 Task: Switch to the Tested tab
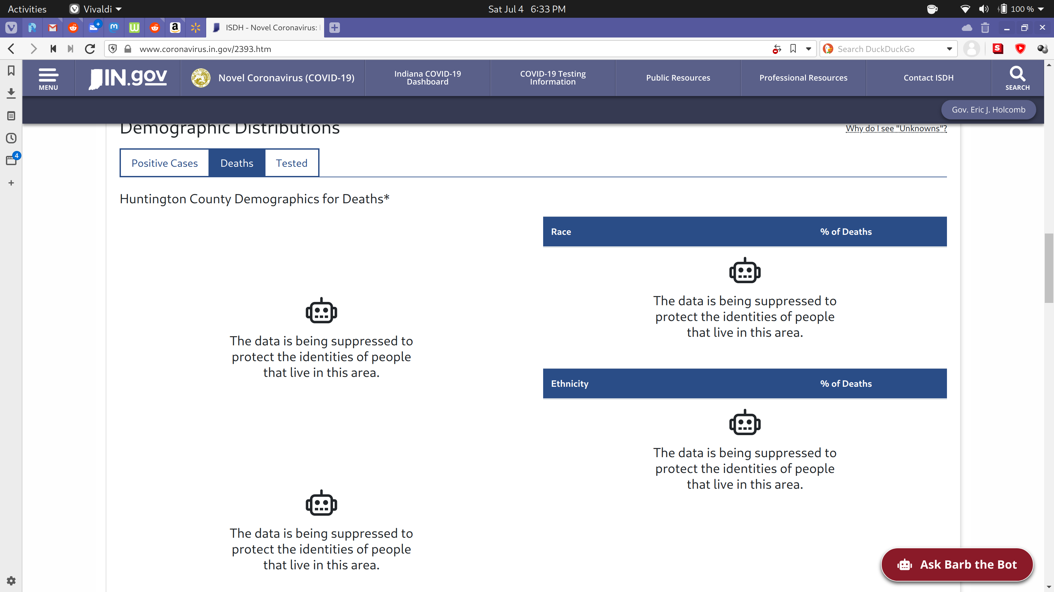point(291,163)
